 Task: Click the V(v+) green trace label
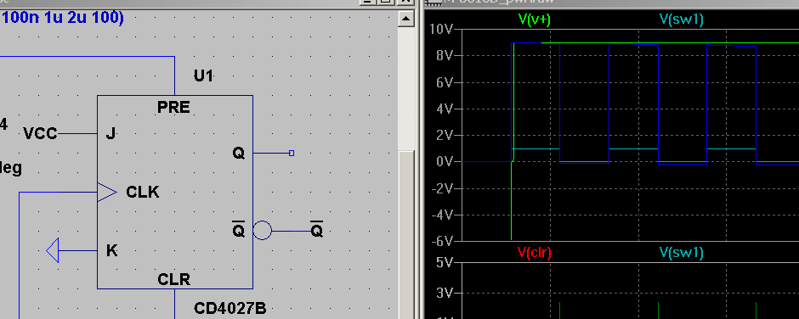point(534,20)
